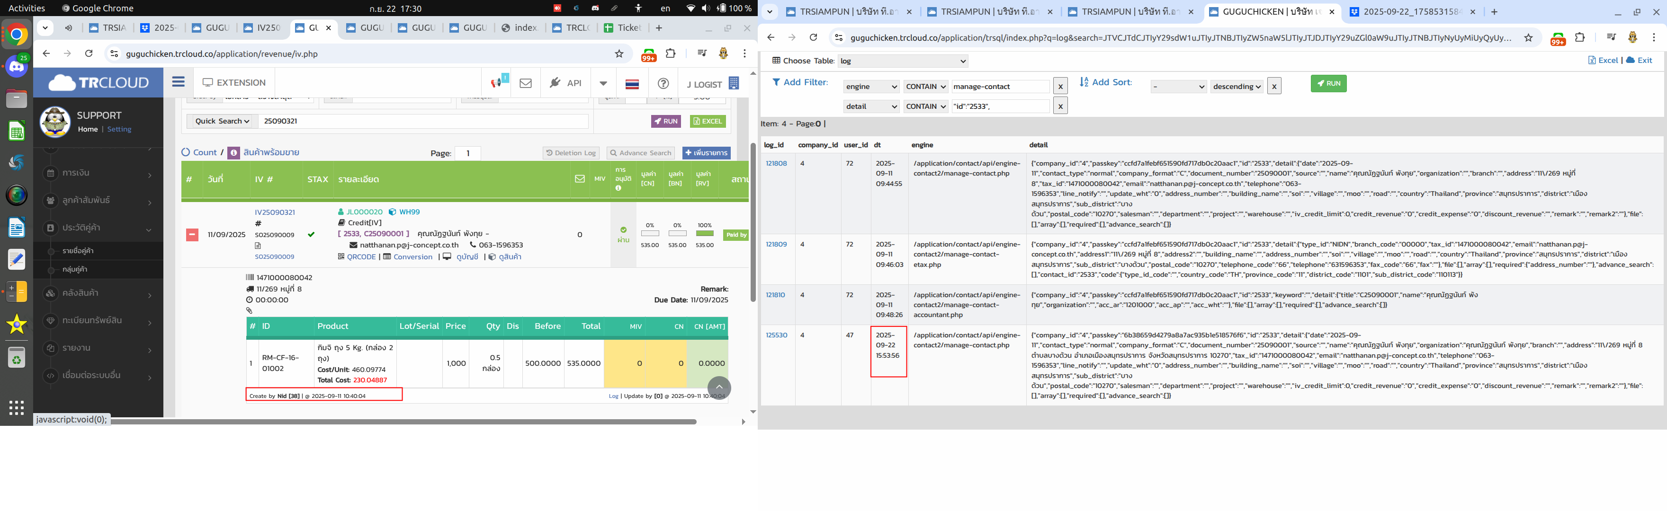Remove the sort rule with x button

pyautogui.click(x=1273, y=86)
